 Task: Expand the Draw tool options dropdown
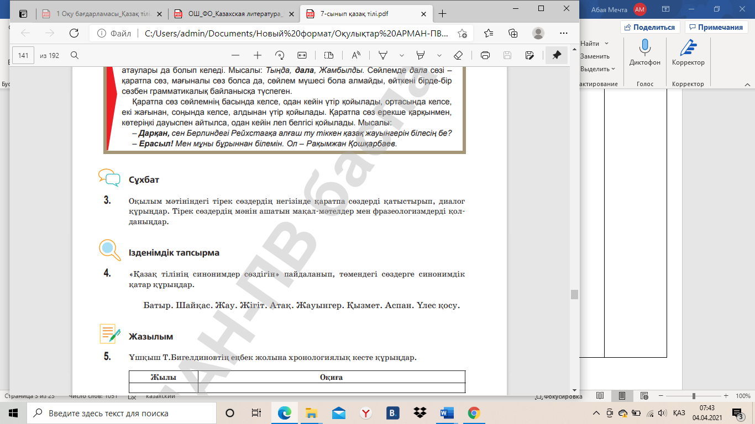point(402,55)
